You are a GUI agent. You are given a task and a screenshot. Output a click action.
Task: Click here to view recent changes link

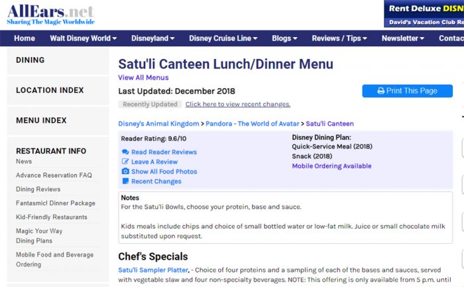click(x=238, y=104)
